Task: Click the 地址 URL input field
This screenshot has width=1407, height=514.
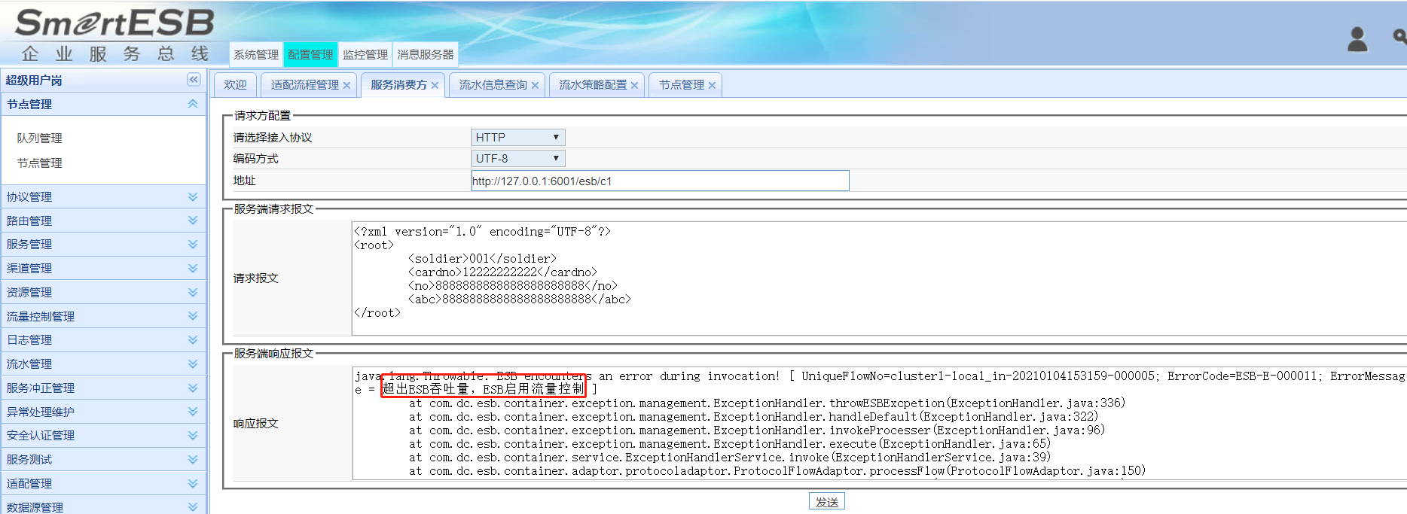Action: [x=659, y=181]
